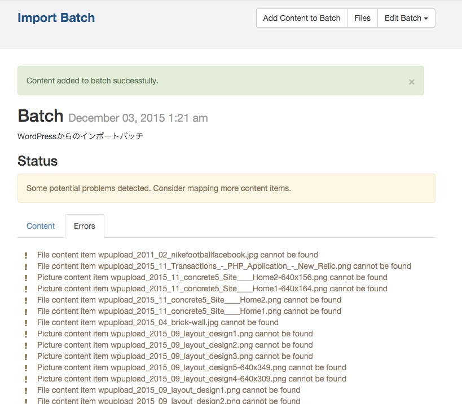
Task: Open the Files button
Action: pos(362,18)
